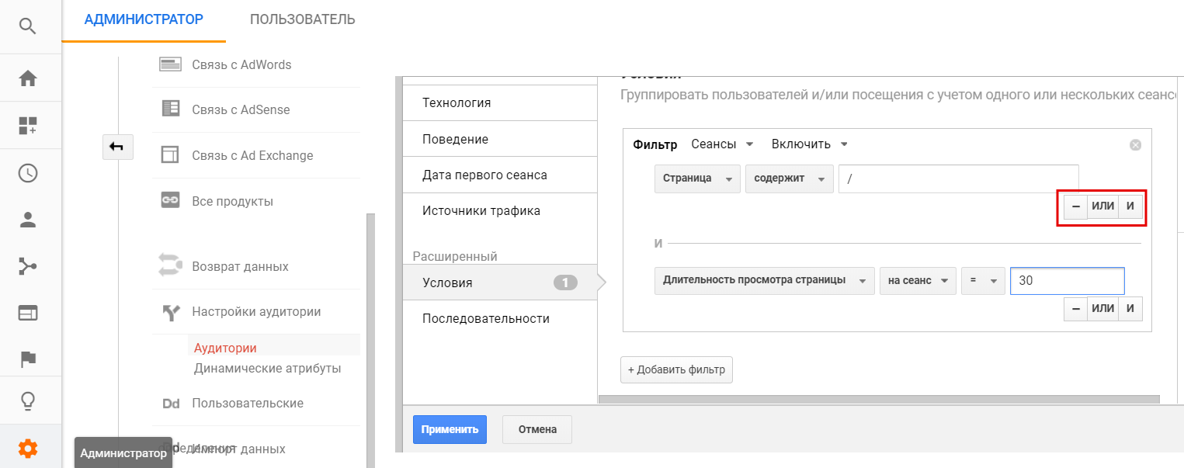Click minus button on duration condition
This screenshot has width=1184, height=468.
click(1075, 308)
